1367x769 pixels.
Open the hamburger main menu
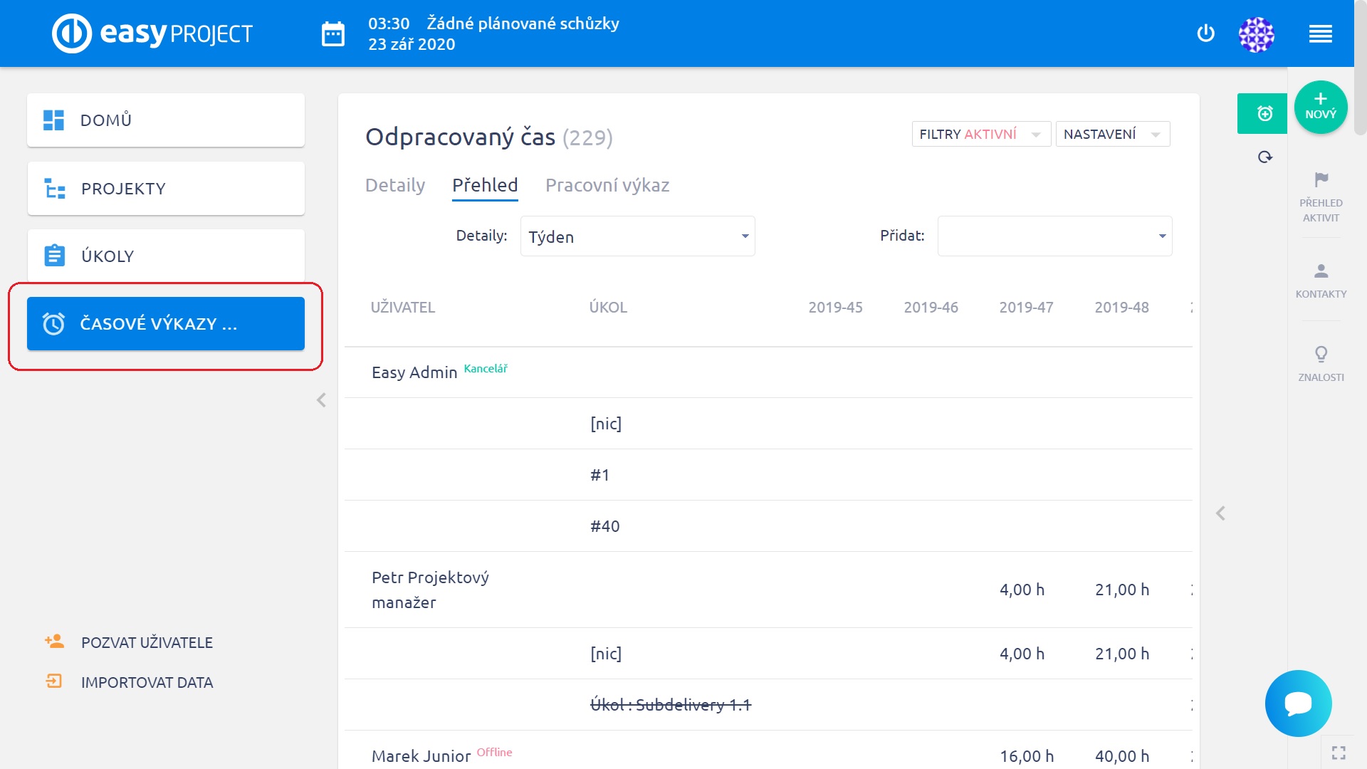pos(1320,34)
